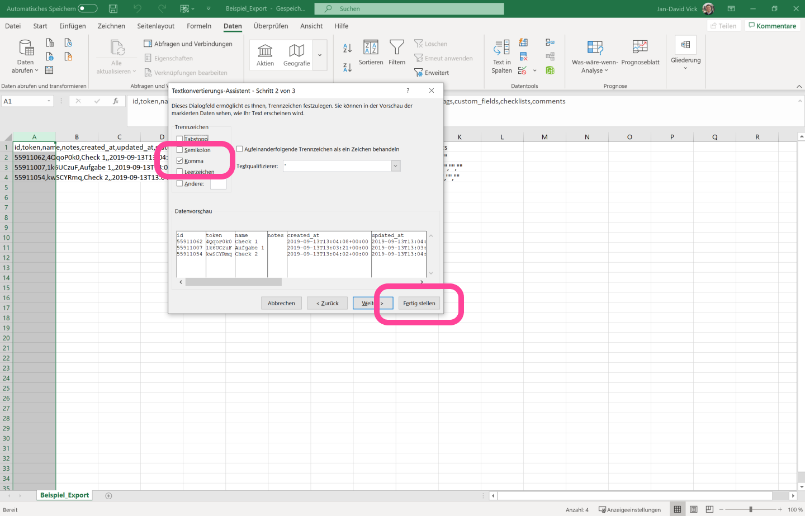Click the Remove Duplicates icon

pyautogui.click(x=523, y=56)
